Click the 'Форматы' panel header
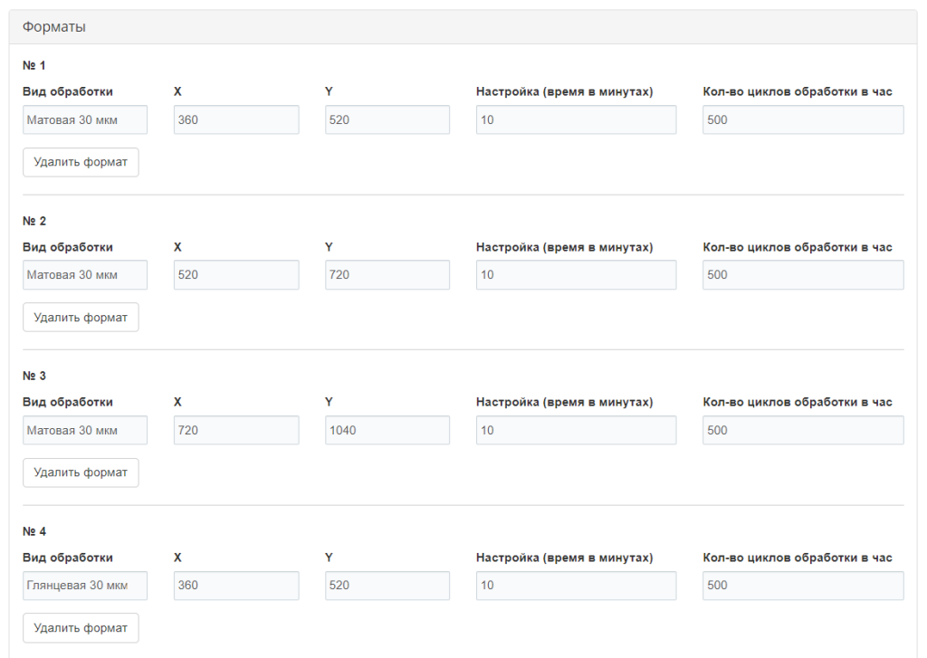 coord(463,27)
